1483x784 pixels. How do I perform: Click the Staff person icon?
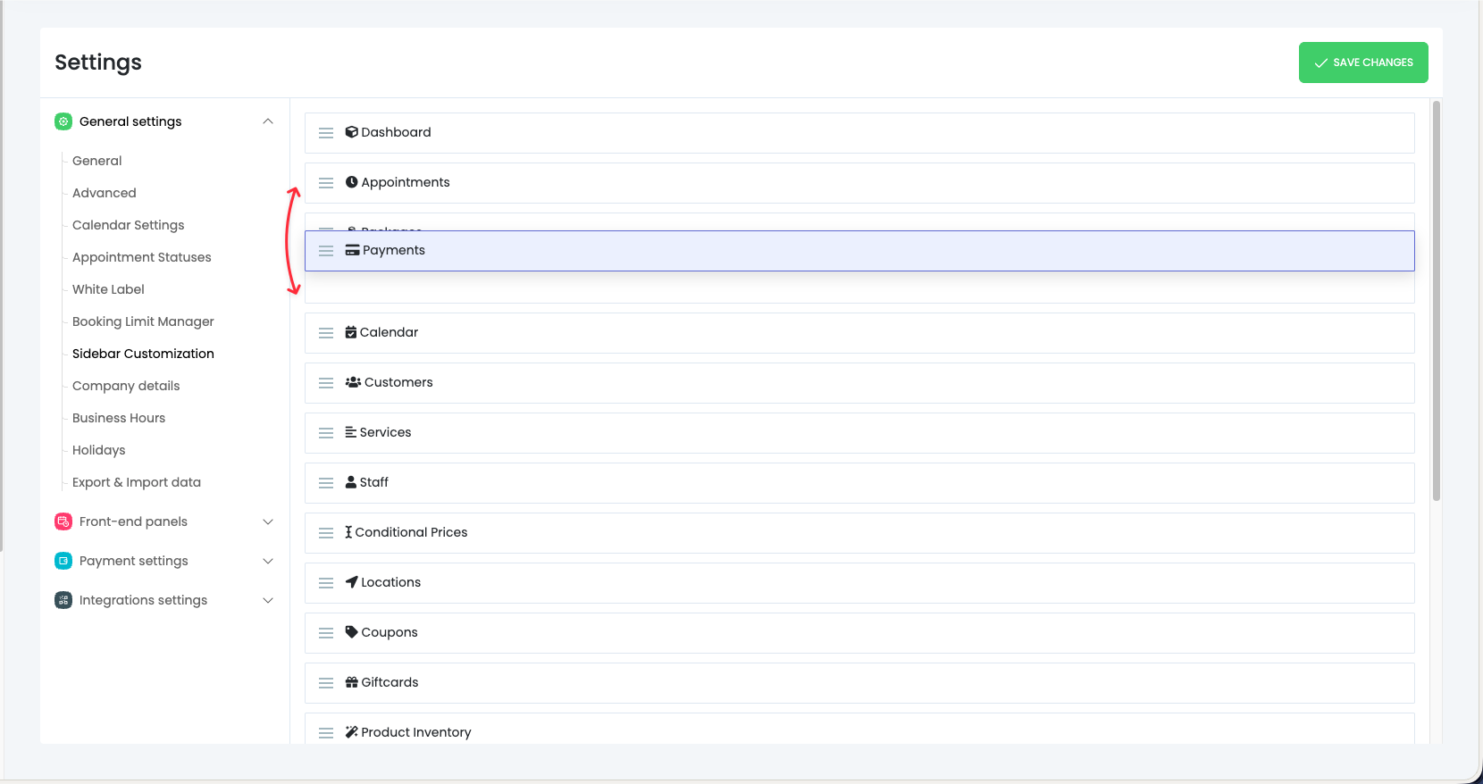point(351,482)
